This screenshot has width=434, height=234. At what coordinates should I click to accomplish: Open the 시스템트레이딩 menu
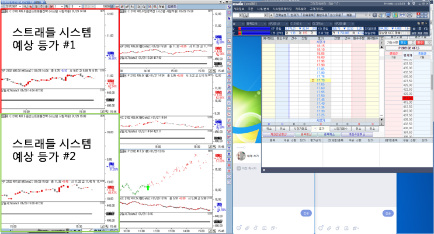282,9
